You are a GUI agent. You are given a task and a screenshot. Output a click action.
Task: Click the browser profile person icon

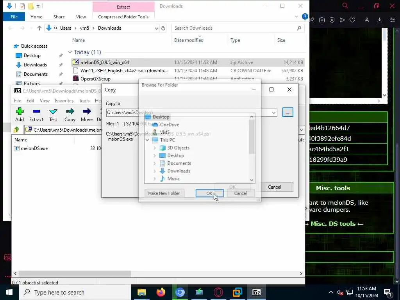tap(367, 20)
